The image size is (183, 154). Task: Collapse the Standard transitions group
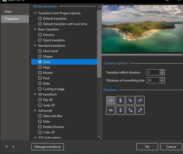click(x=35, y=46)
